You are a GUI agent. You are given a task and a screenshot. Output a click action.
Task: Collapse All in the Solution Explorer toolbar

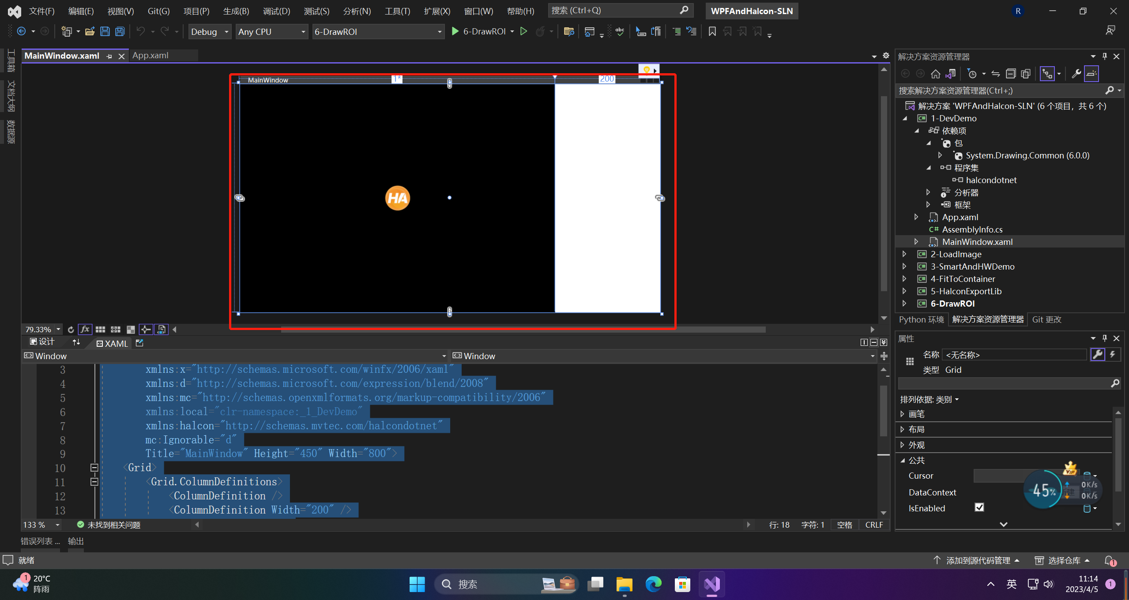[1010, 74]
